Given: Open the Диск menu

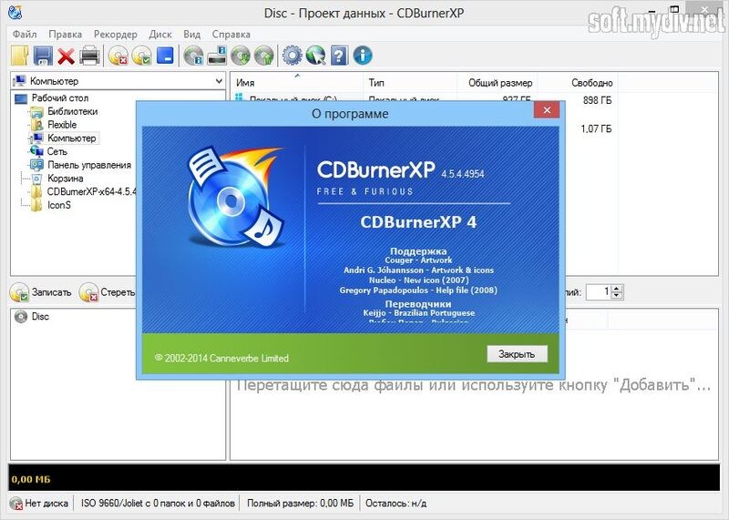Looking at the screenshot, I should (x=160, y=35).
